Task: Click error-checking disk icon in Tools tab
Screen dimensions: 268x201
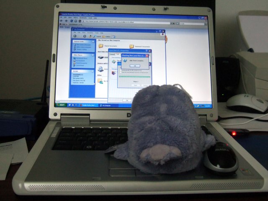Action: click(x=114, y=62)
